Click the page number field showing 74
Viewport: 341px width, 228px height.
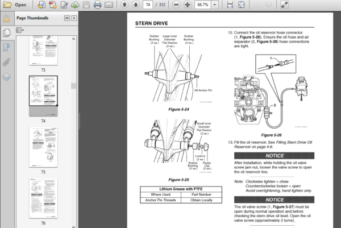click(x=148, y=5)
